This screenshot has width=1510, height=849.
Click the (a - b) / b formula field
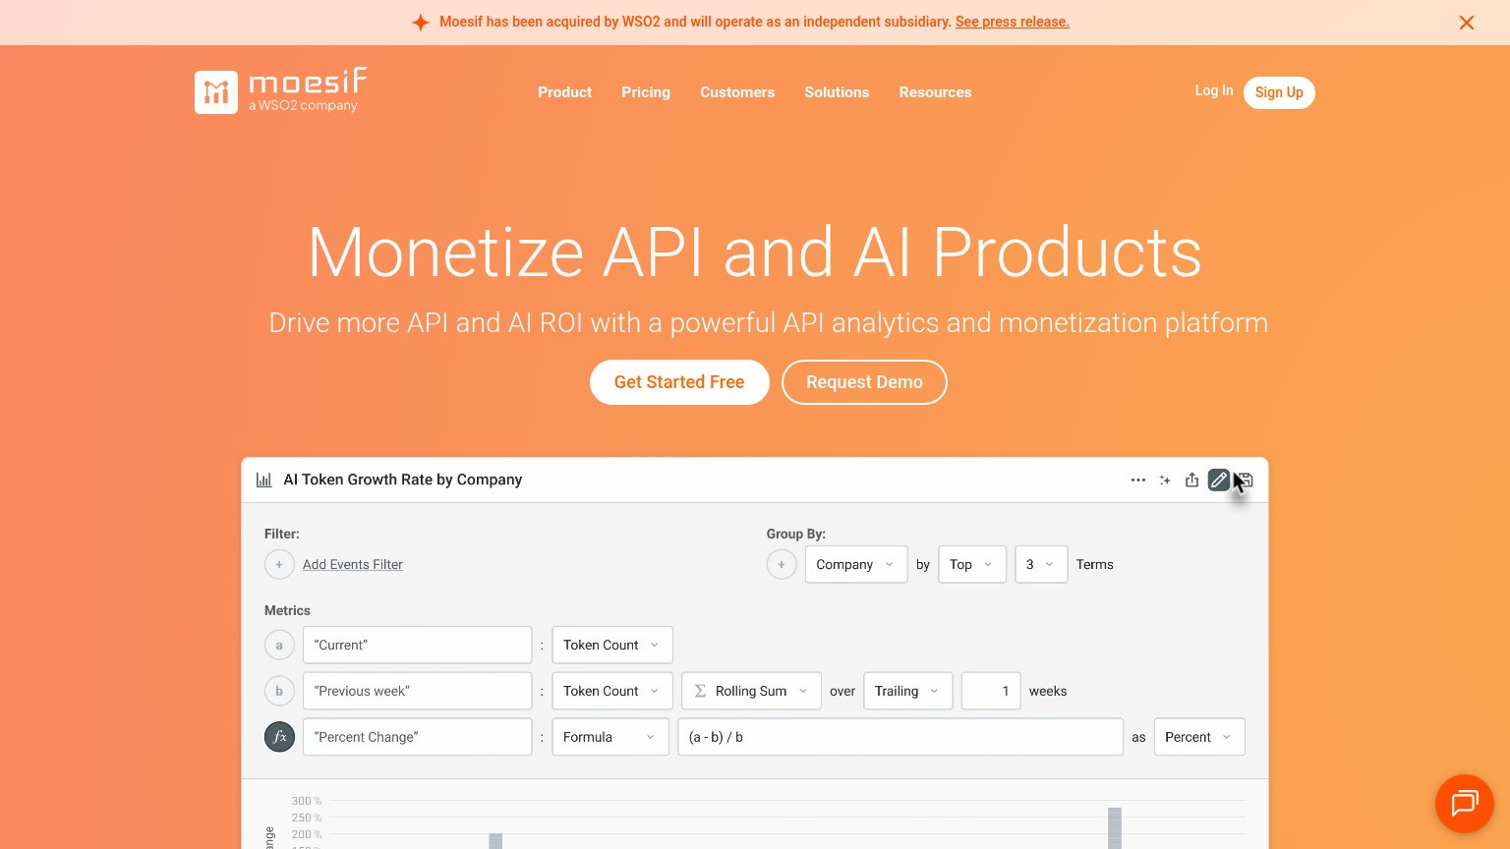pyautogui.click(x=900, y=737)
